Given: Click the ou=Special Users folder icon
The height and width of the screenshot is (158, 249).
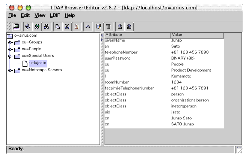Looking at the screenshot, I should pos(17,56).
